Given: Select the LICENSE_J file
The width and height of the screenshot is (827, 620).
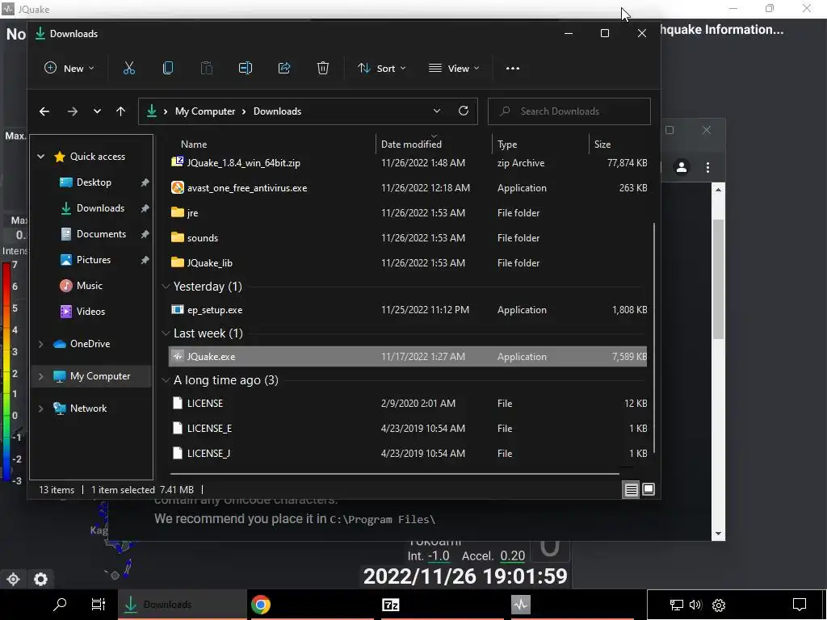Looking at the screenshot, I should click(x=408, y=454).
